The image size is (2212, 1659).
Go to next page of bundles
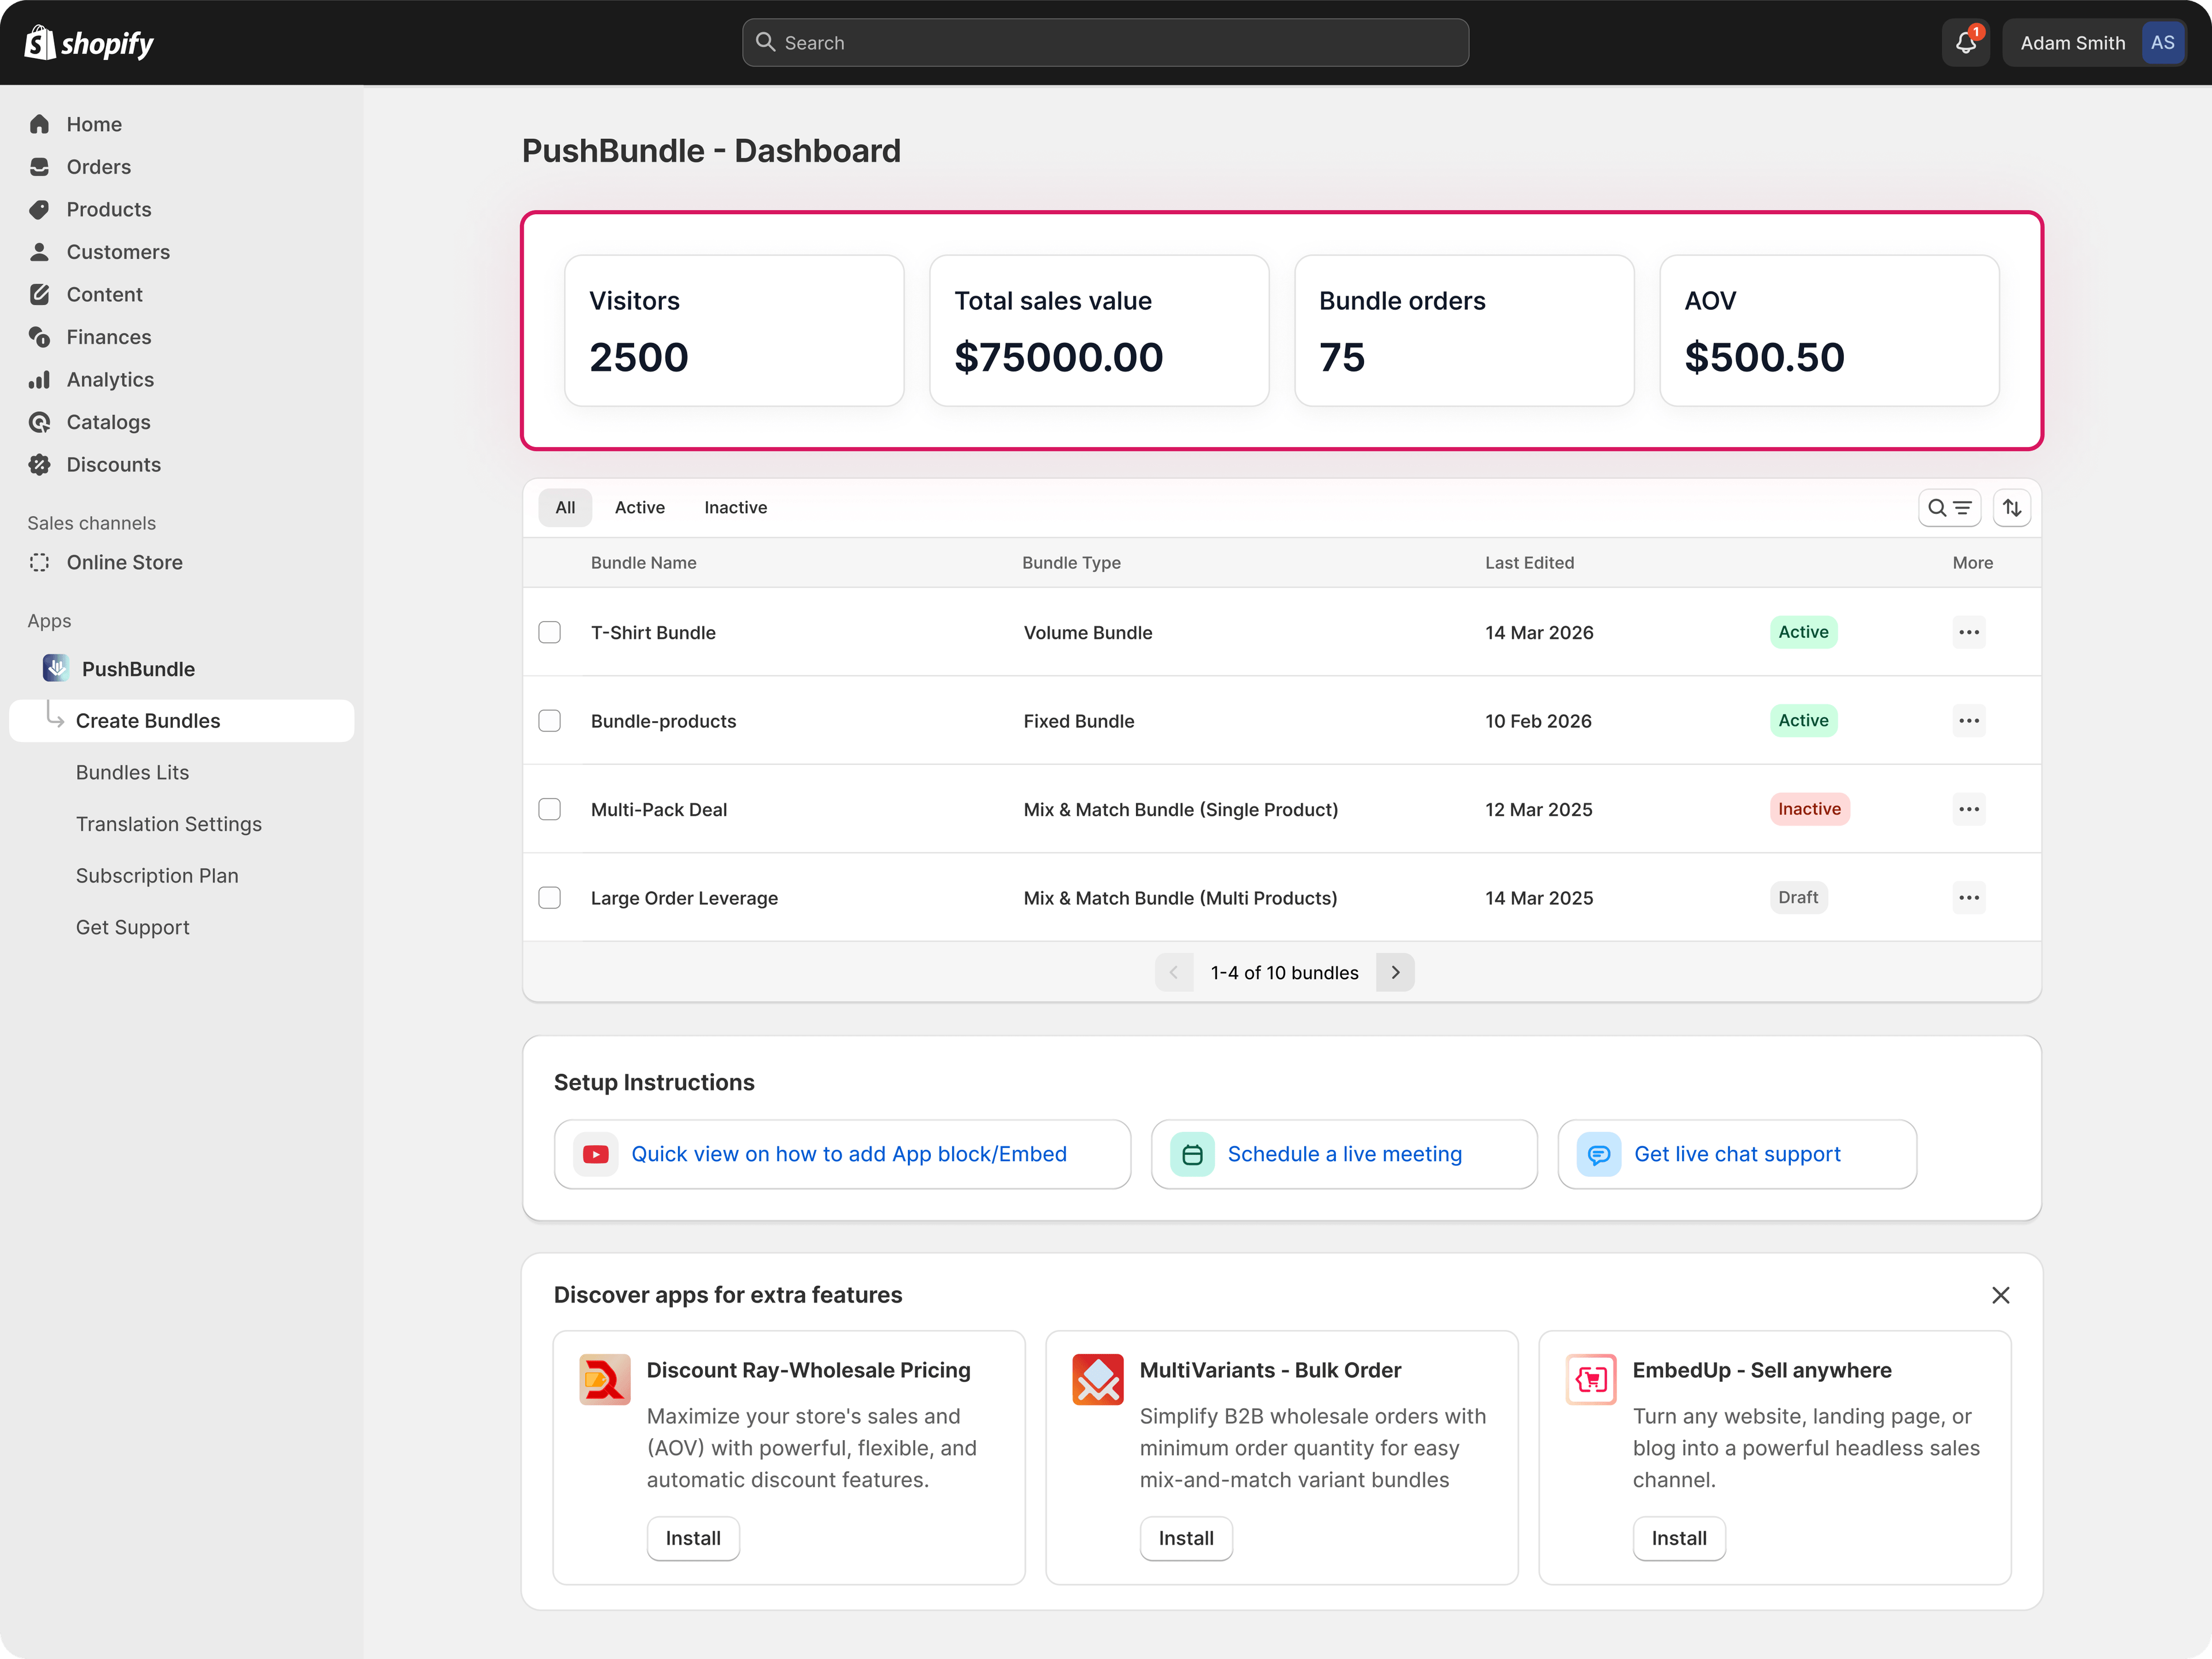pos(1395,972)
